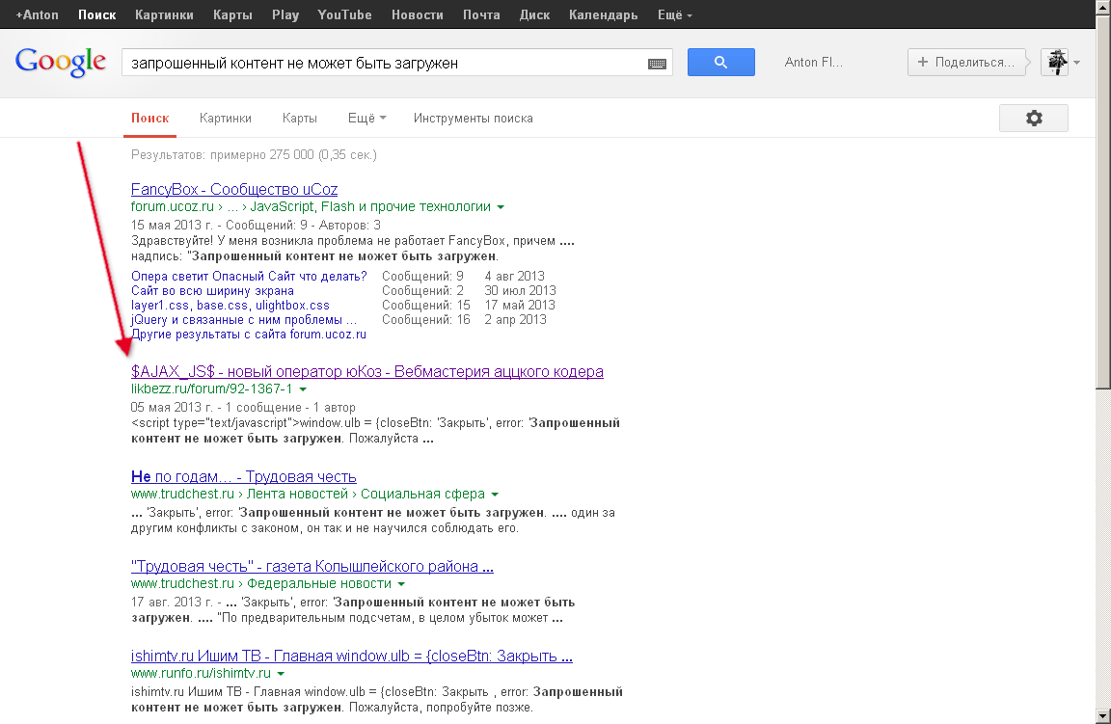
Task: Open the on-screen keyboard icon in search box
Action: click(657, 64)
